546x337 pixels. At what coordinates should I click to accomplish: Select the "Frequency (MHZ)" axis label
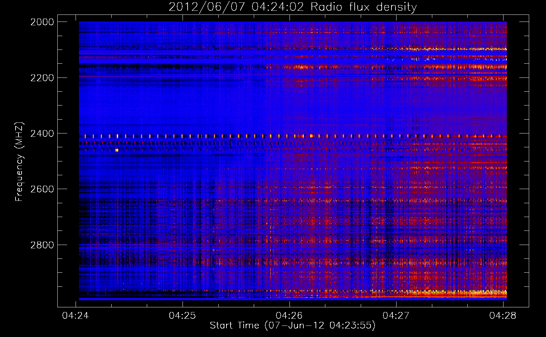tap(19, 162)
